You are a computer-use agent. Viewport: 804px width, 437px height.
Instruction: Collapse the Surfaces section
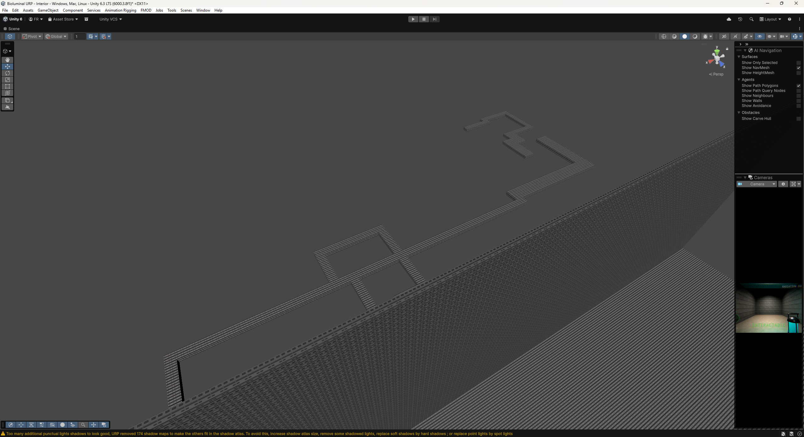739,57
